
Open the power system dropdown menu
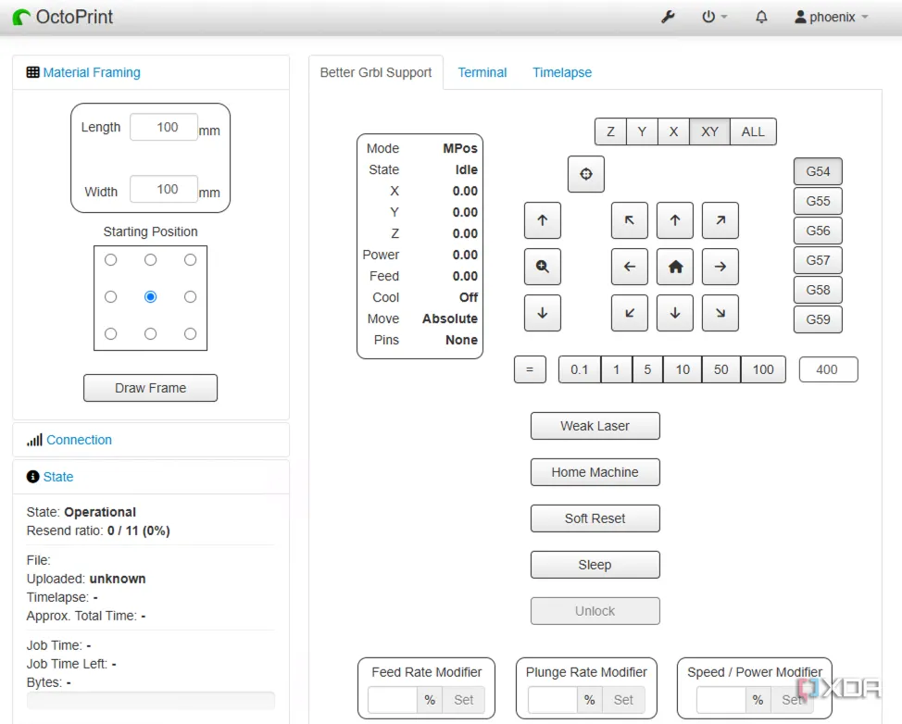713,17
